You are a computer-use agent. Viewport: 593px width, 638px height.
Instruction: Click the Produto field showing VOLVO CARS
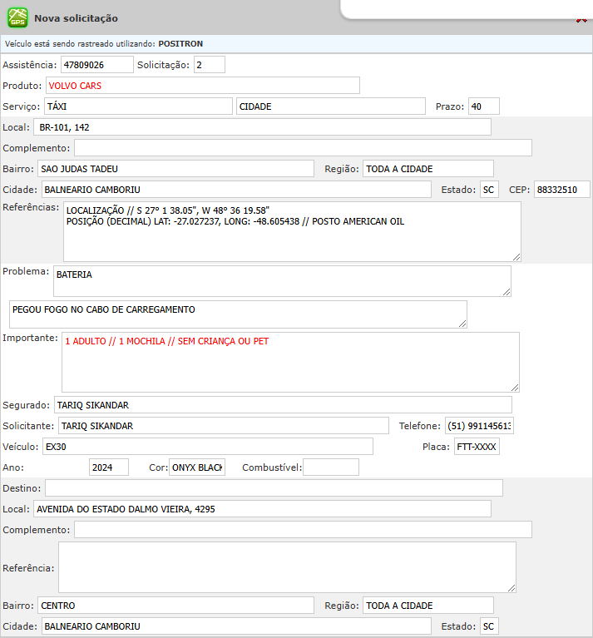click(202, 86)
